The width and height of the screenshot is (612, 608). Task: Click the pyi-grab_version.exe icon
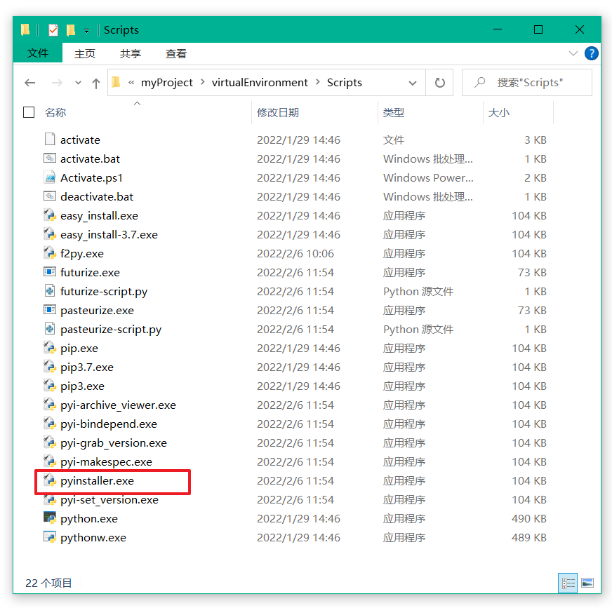coord(50,443)
